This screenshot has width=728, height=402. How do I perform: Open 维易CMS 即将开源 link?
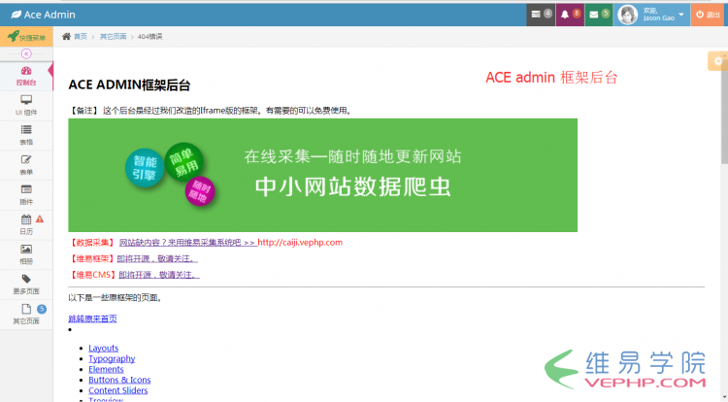(159, 275)
